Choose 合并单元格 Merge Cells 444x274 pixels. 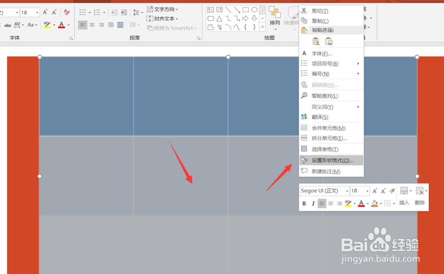331,128
